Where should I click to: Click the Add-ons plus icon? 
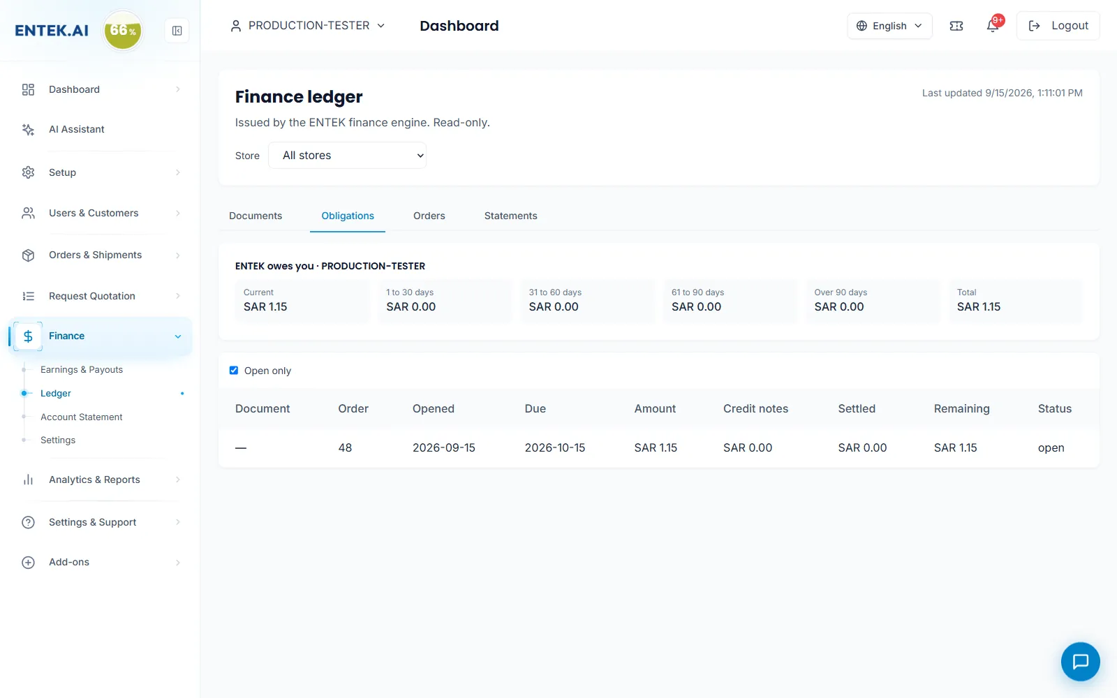point(28,563)
